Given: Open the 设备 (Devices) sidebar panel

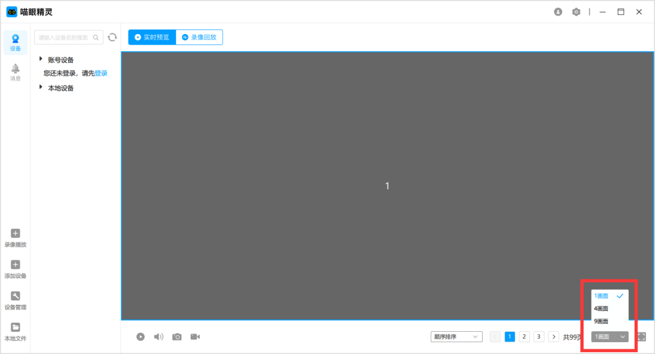Looking at the screenshot, I should [x=16, y=43].
